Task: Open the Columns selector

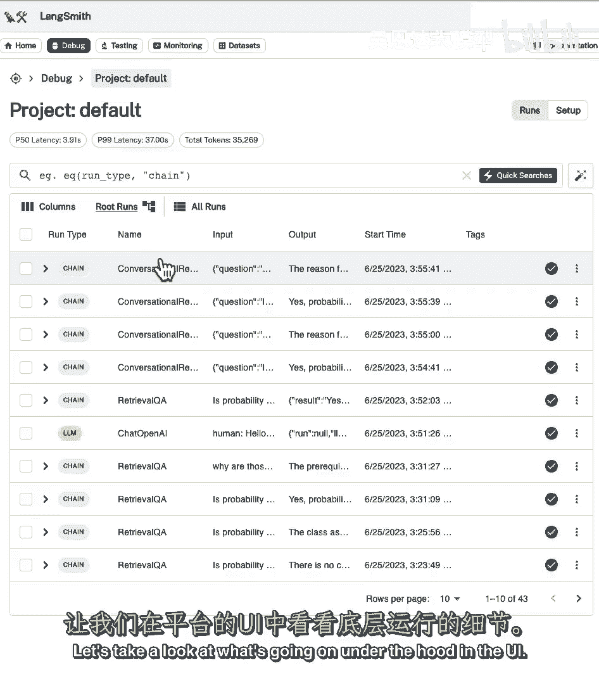Action: pyautogui.click(x=48, y=207)
